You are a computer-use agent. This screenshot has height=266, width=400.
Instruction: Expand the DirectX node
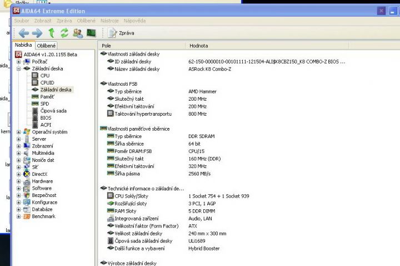click(19, 174)
